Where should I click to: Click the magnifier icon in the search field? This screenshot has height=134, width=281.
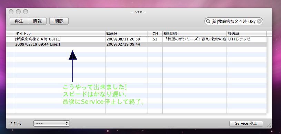pyautogui.click(x=208, y=21)
